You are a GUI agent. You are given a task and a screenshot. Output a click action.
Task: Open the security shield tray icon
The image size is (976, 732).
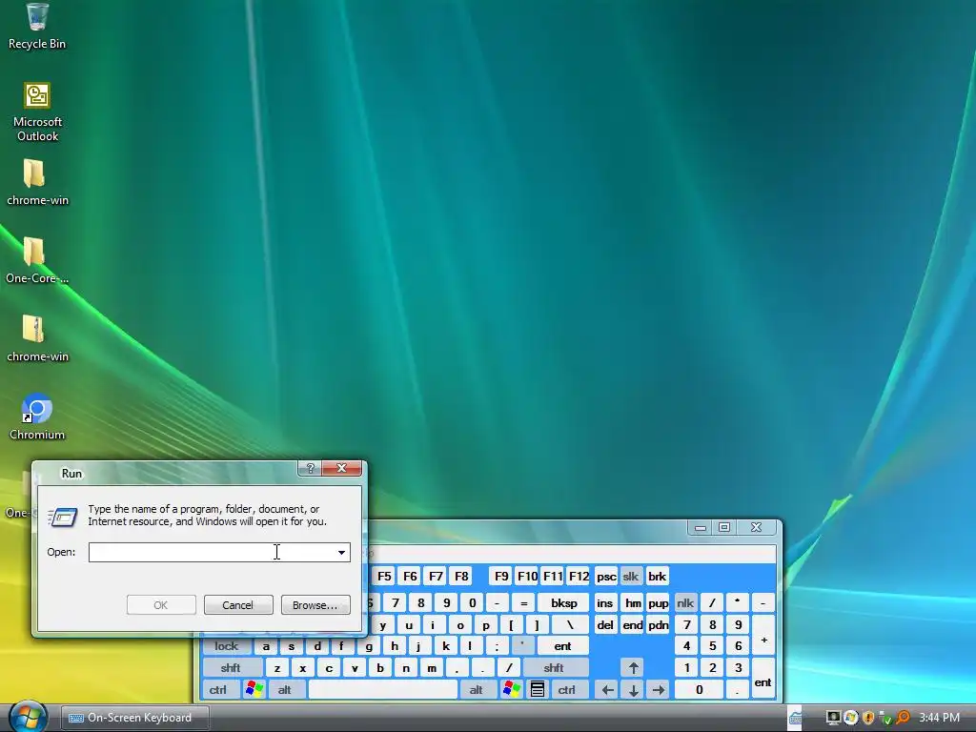pos(867,718)
